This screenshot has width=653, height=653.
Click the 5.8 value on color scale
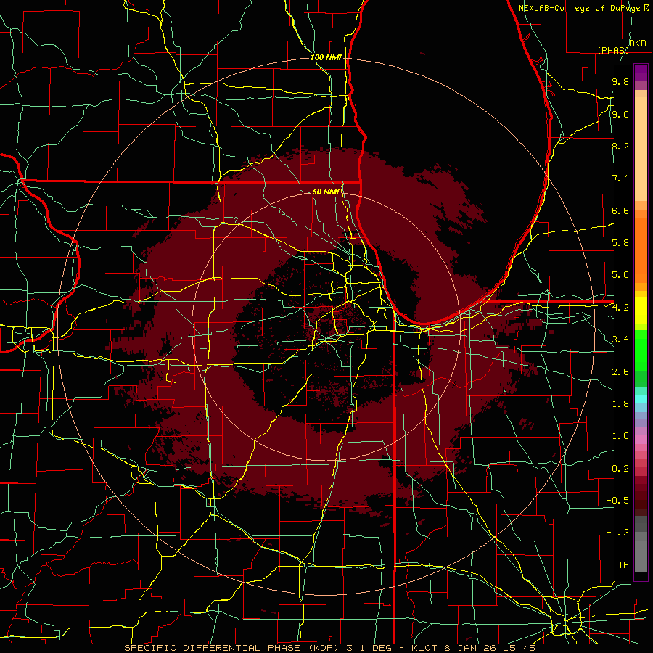(x=620, y=243)
